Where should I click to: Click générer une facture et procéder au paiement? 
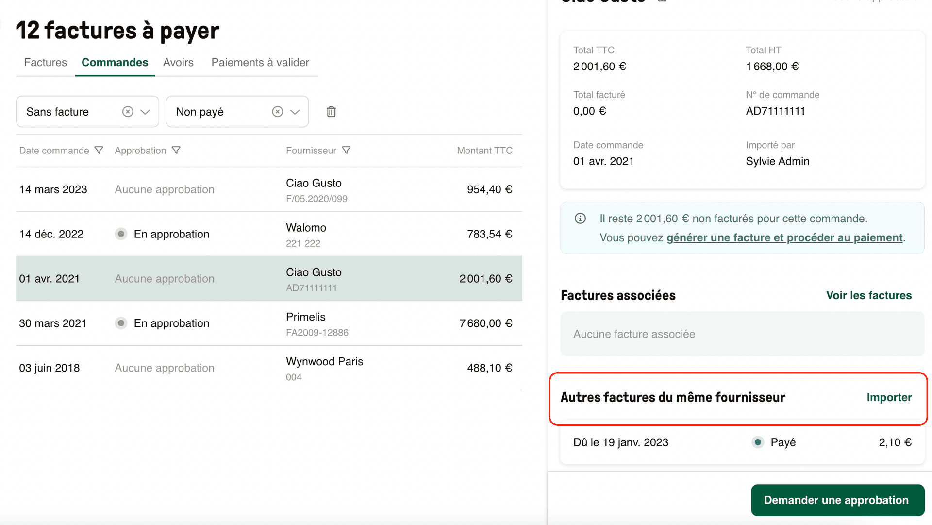click(x=784, y=238)
